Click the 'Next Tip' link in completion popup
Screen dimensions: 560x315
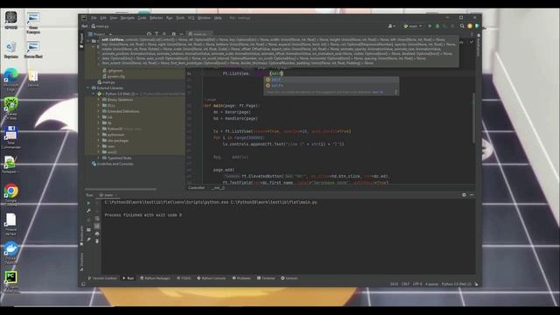(377, 92)
